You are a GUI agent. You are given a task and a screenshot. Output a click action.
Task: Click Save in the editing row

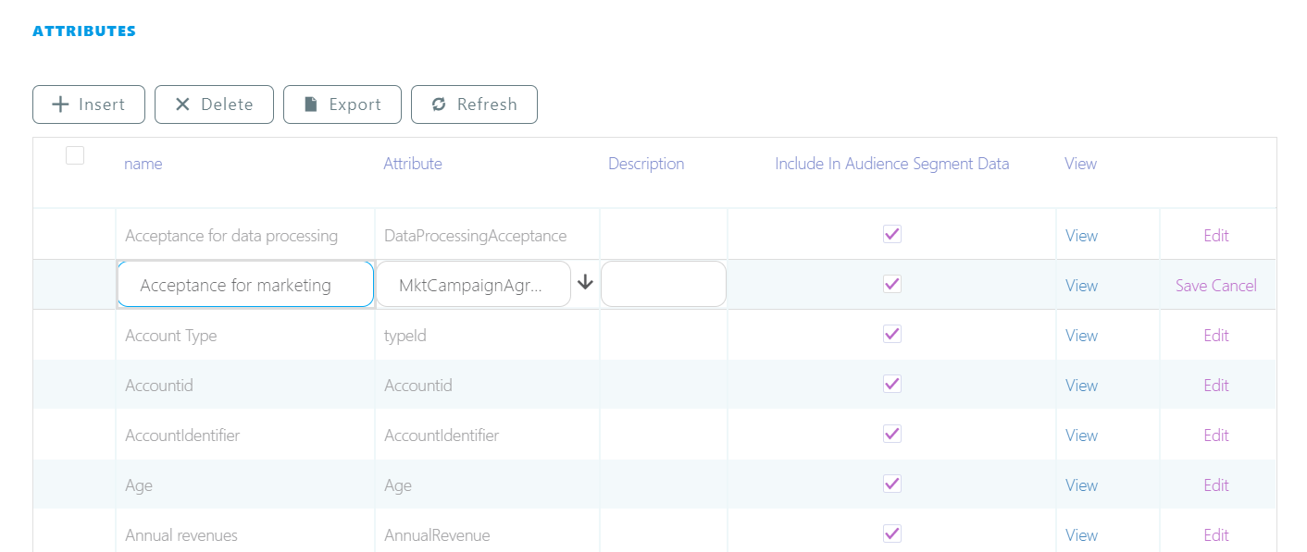1191,286
